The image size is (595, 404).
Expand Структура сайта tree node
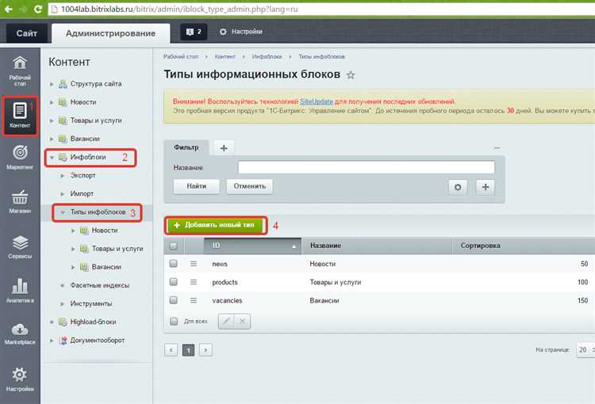(52, 84)
